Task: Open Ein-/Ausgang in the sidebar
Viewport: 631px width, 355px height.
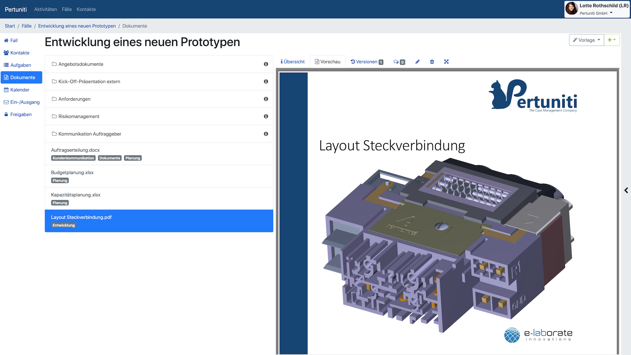Action: coord(21,102)
